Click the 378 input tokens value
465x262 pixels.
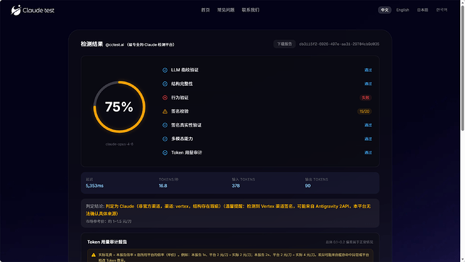236,186
